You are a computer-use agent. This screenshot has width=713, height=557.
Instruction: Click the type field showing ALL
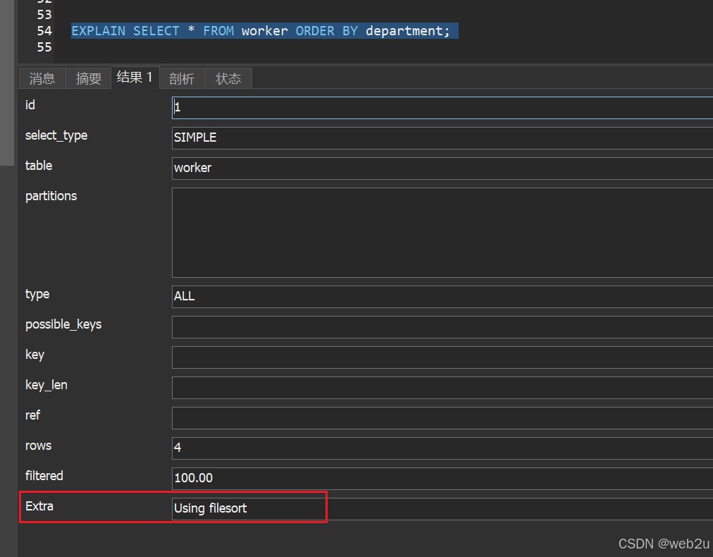442,296
